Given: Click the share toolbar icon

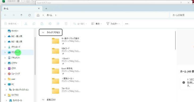Looking at the screenshot, I should point(58,24).
